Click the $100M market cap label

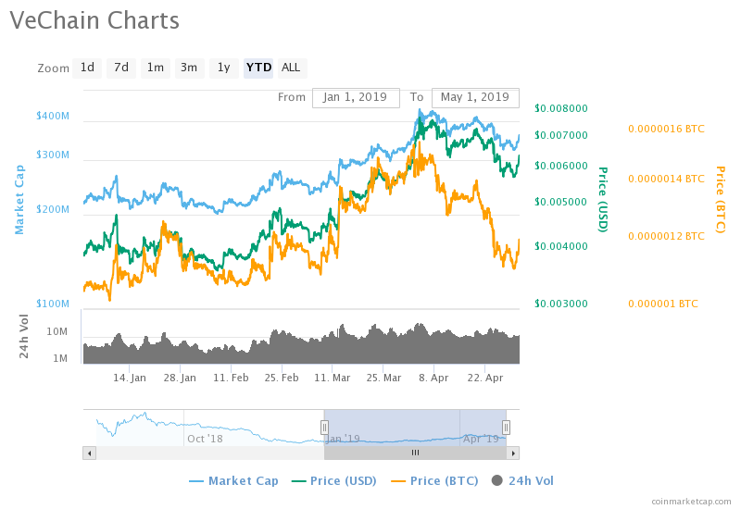point(53,304)
